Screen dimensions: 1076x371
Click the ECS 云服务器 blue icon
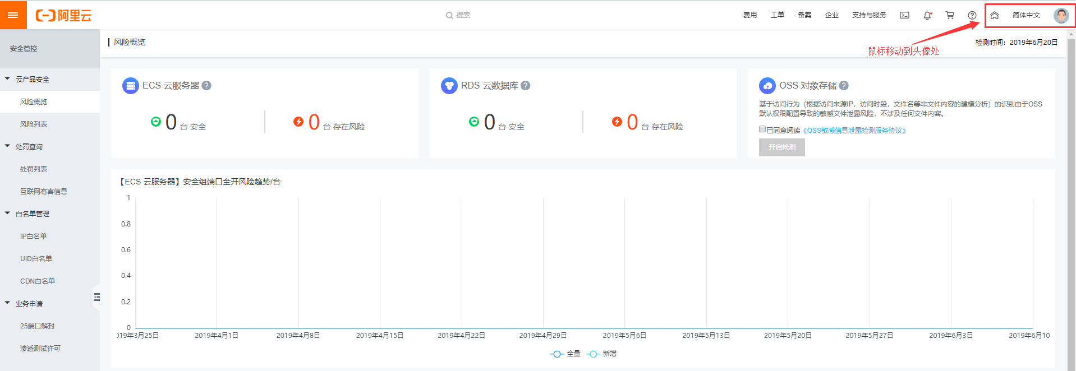pos(131,86)
